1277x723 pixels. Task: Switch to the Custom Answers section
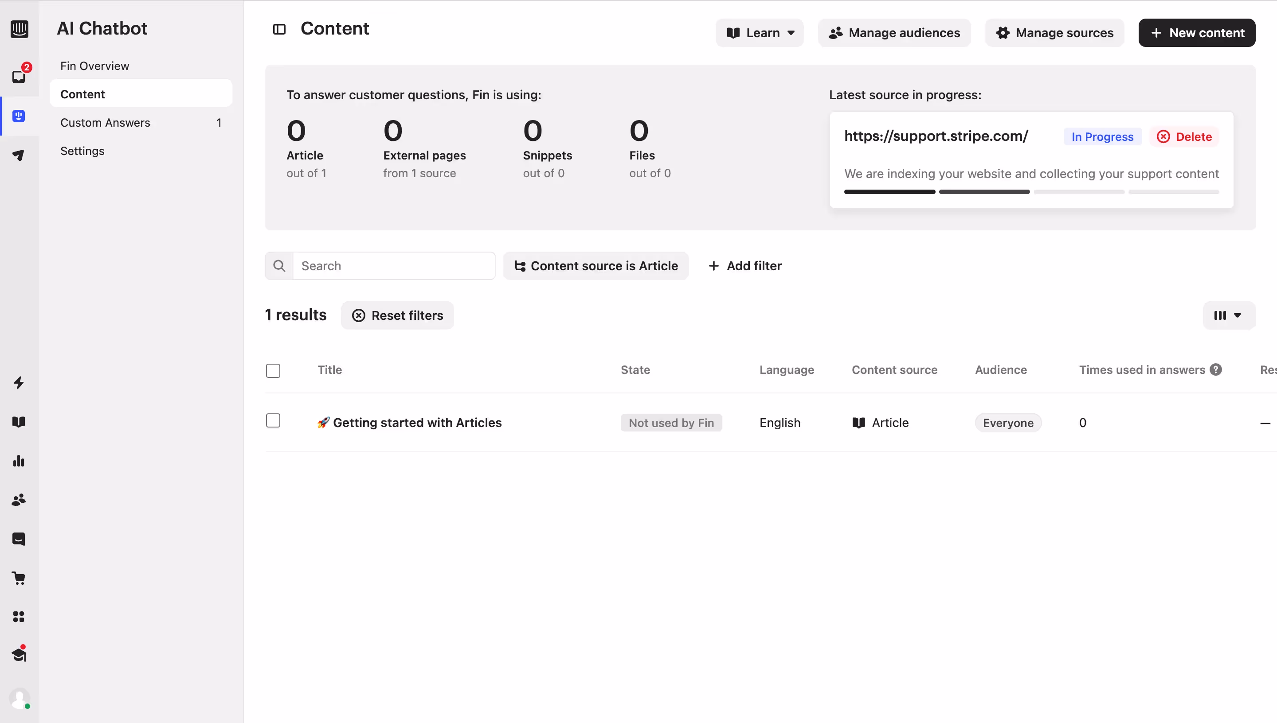pos(105,123)
